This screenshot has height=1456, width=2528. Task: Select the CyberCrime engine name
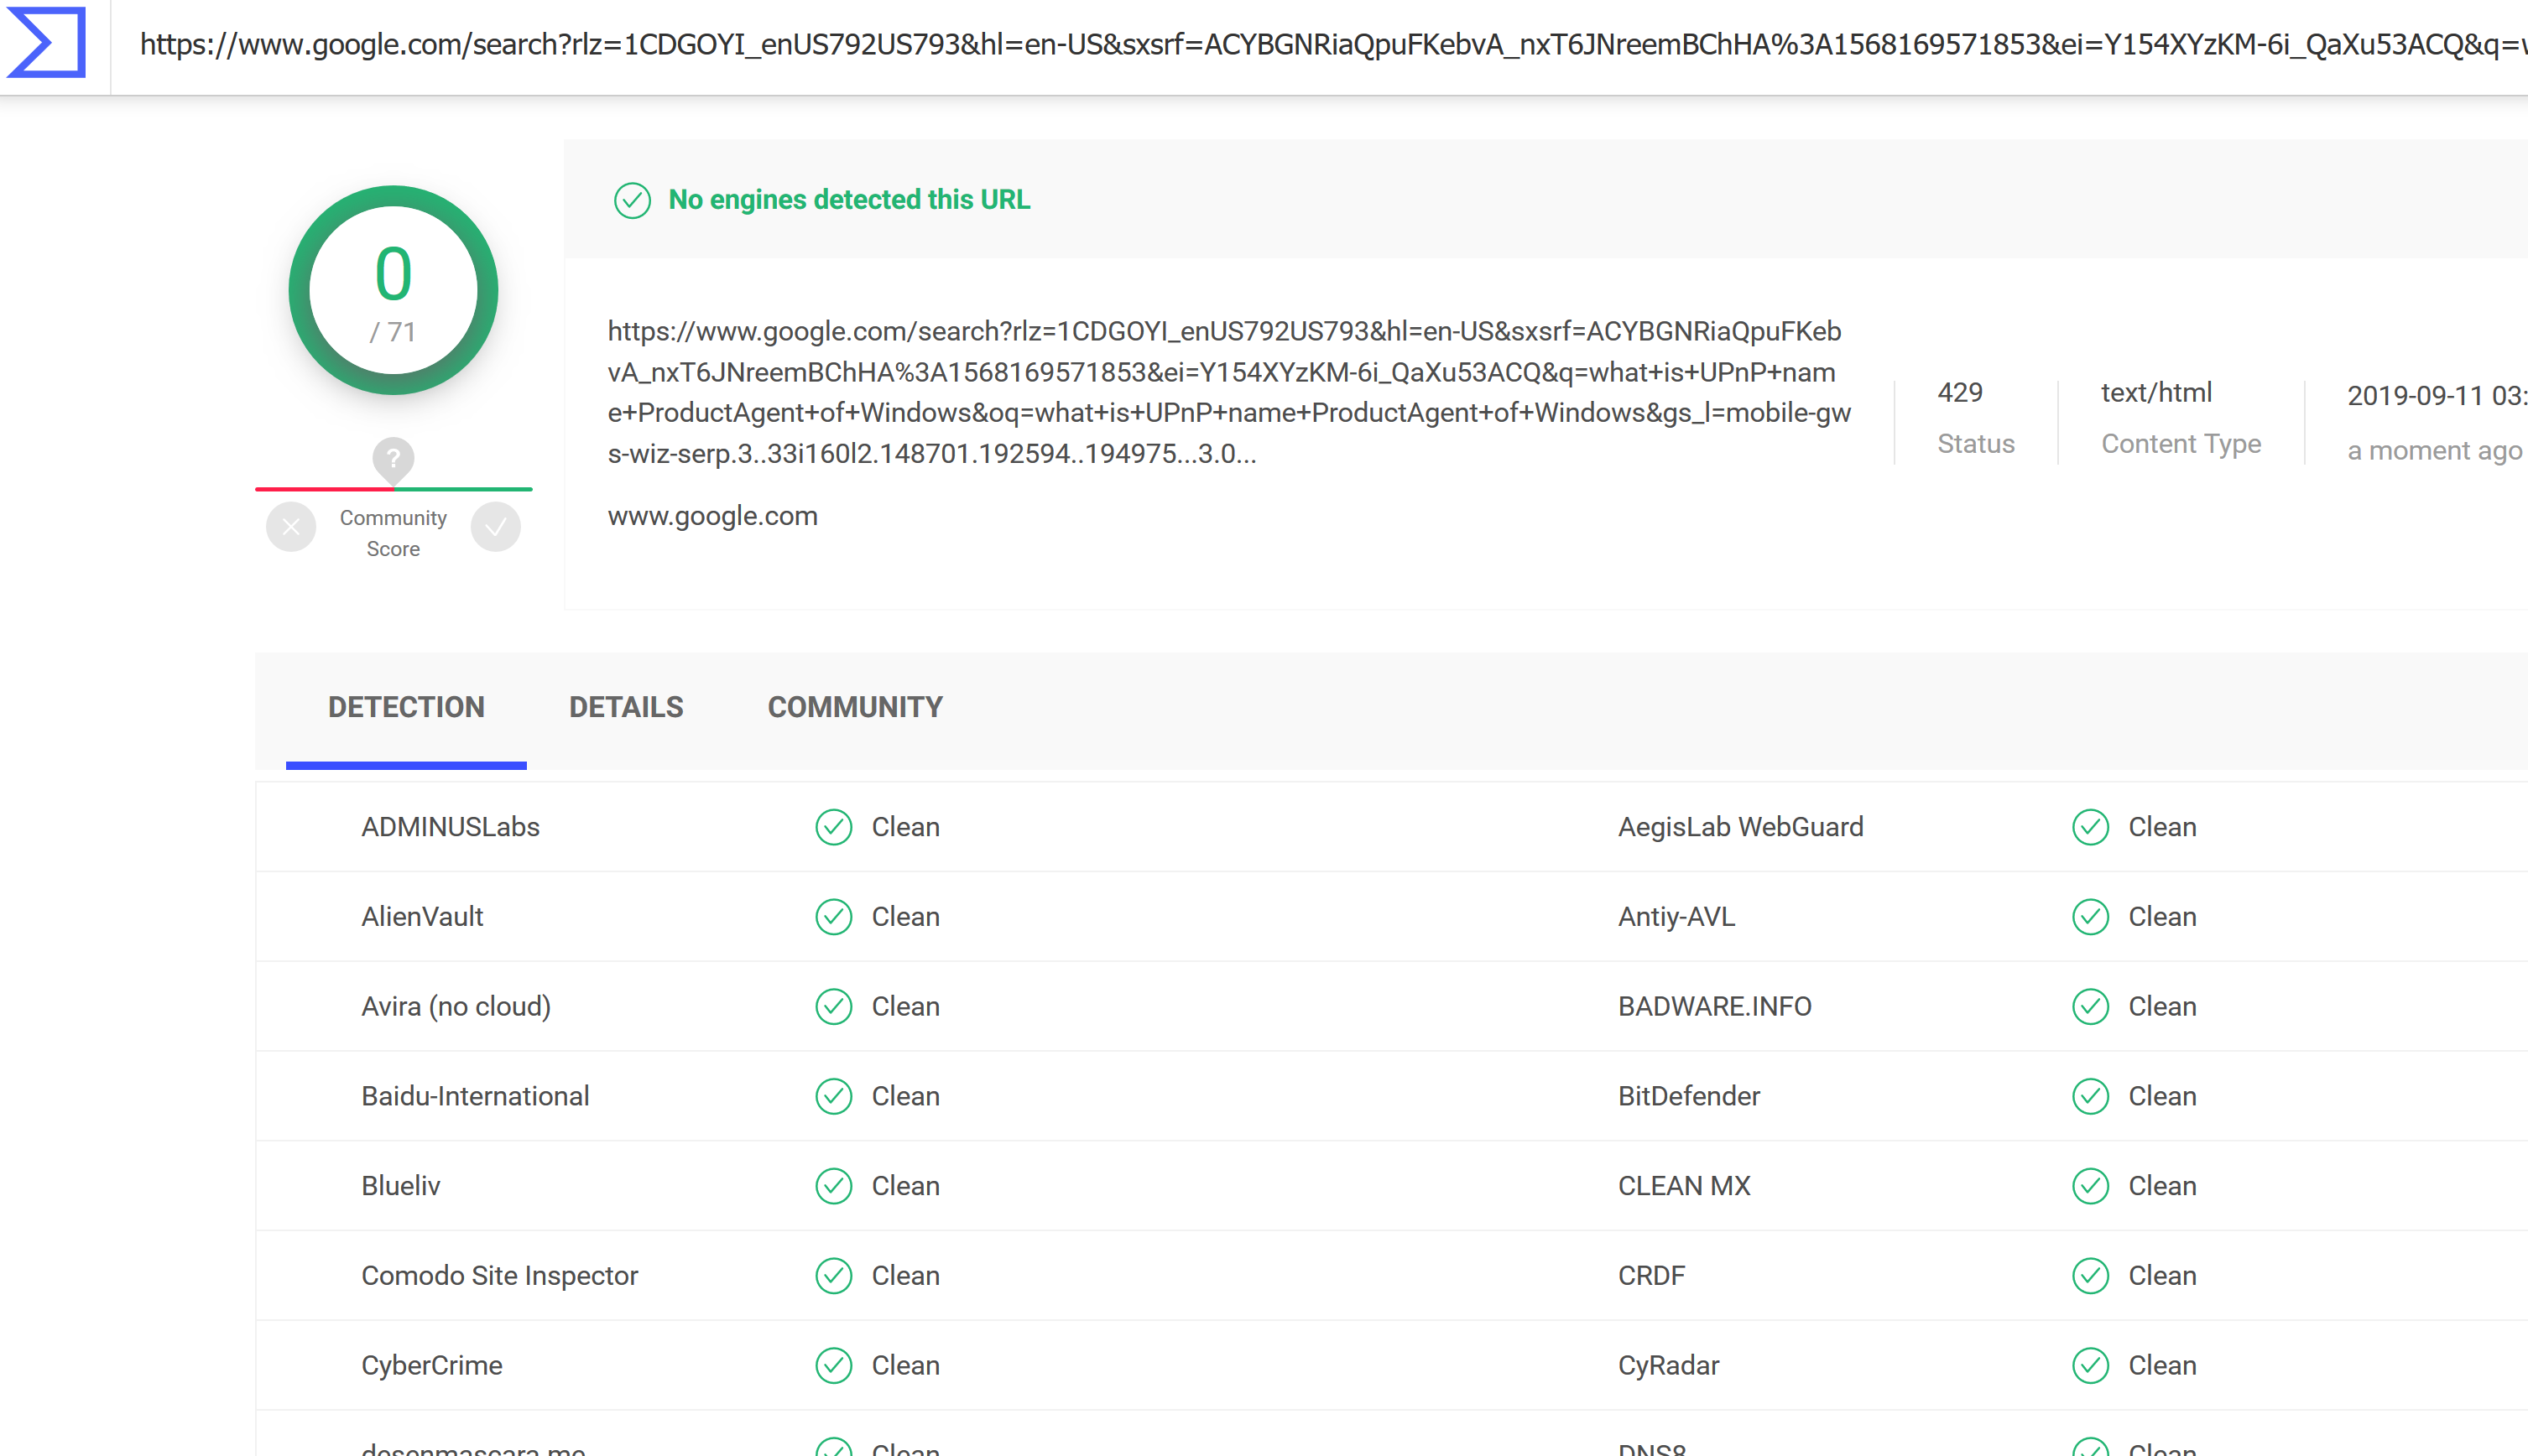tap(431, 1365)
